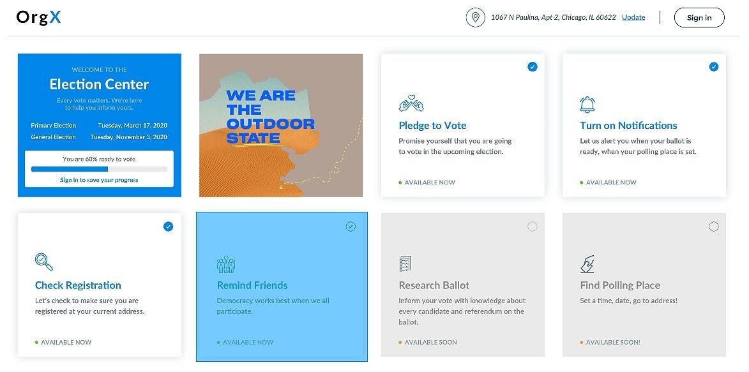Select the empty Research Ballot circle
This screenshot has height=372, width=749.
tap(532, 227)
